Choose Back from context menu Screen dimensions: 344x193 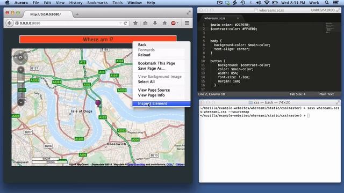(161, 44)
